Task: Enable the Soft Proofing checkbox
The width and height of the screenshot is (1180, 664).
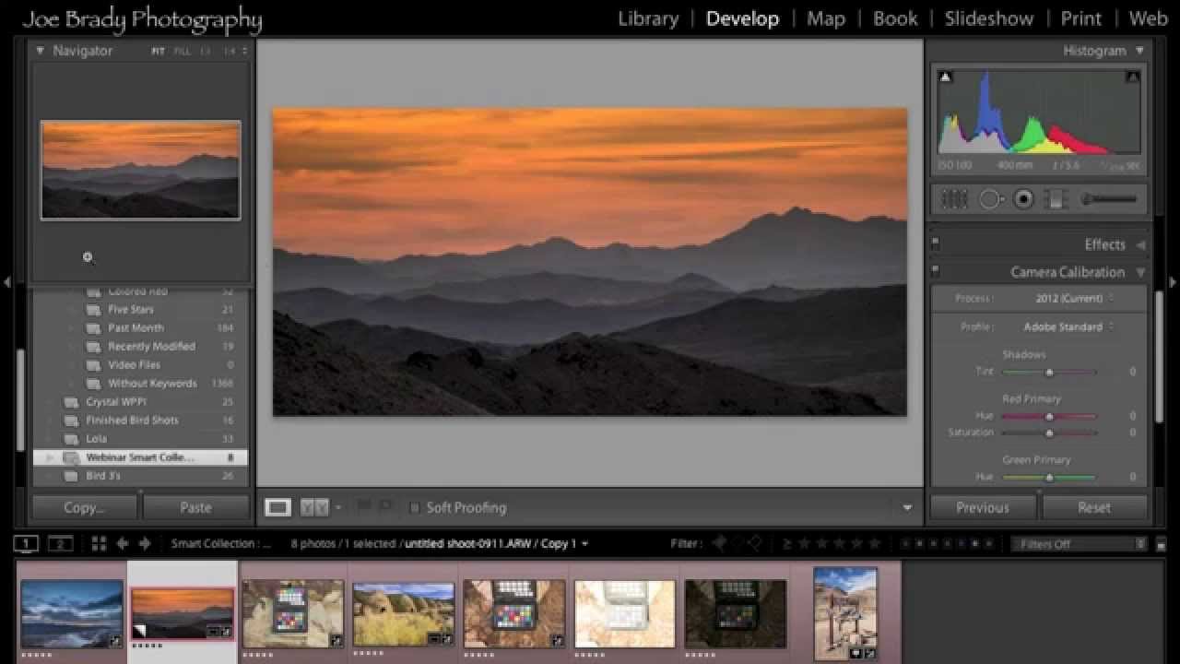Action: pos(415,507)
